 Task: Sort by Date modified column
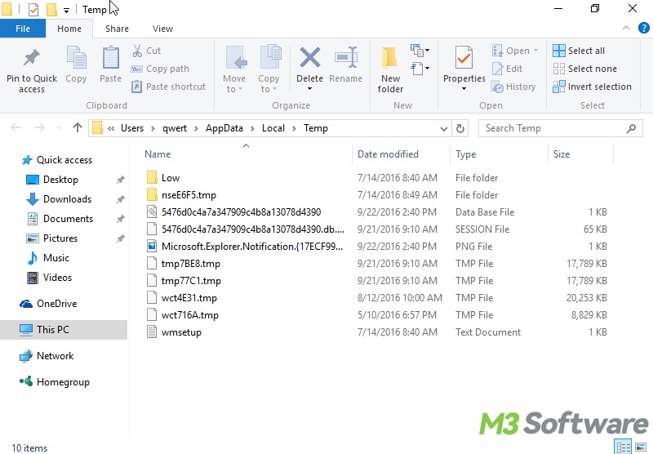click(x=401, y=154)
